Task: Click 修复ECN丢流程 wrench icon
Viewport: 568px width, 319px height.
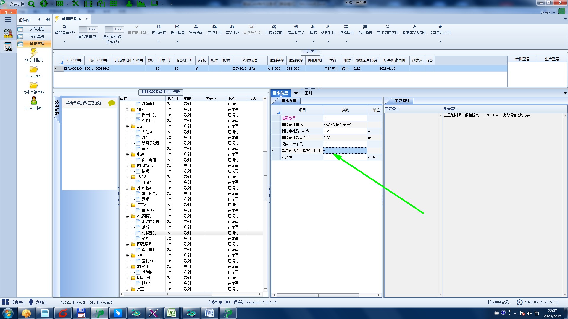Action: [414, 27]
